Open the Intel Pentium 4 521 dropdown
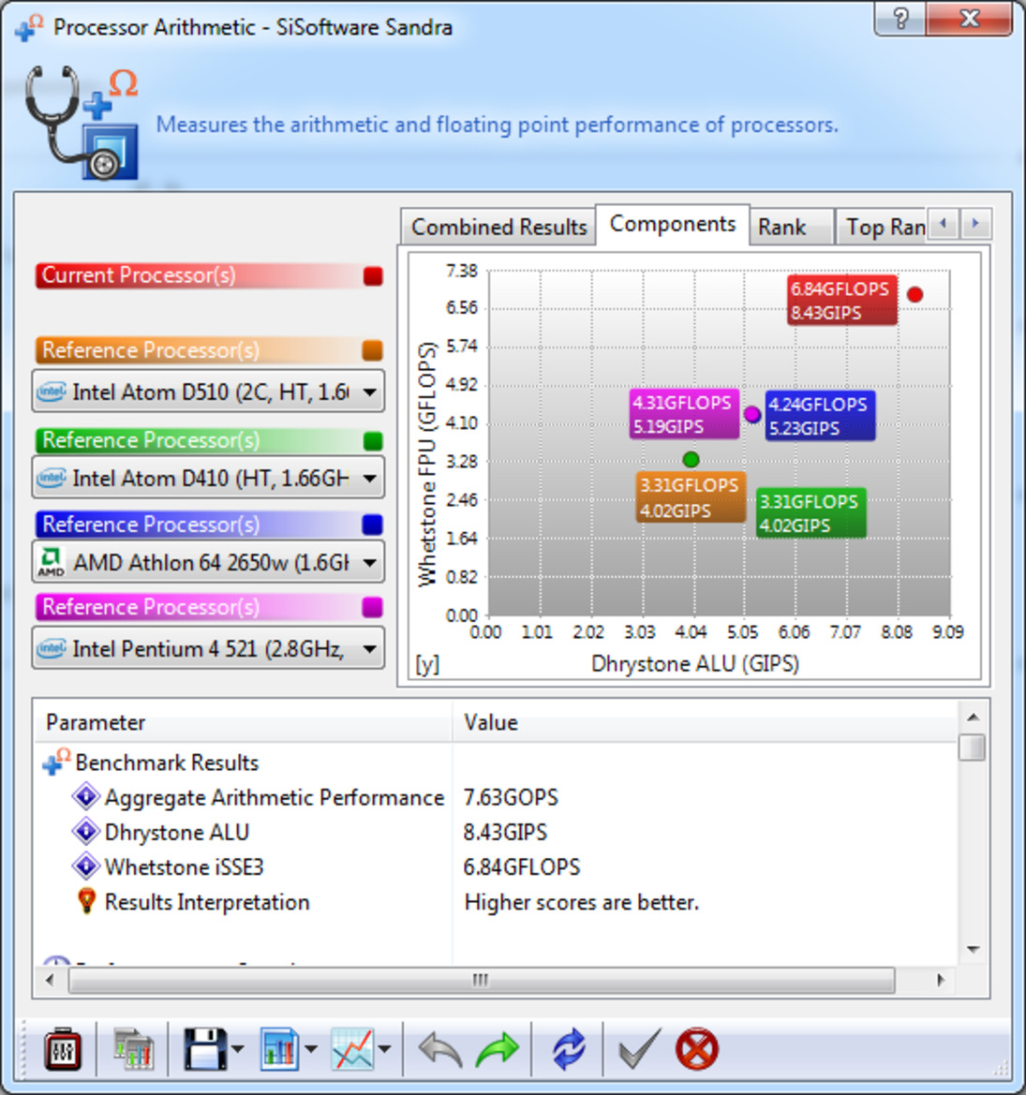The height and width of the screenshot is (1095, 1026). 208,649
